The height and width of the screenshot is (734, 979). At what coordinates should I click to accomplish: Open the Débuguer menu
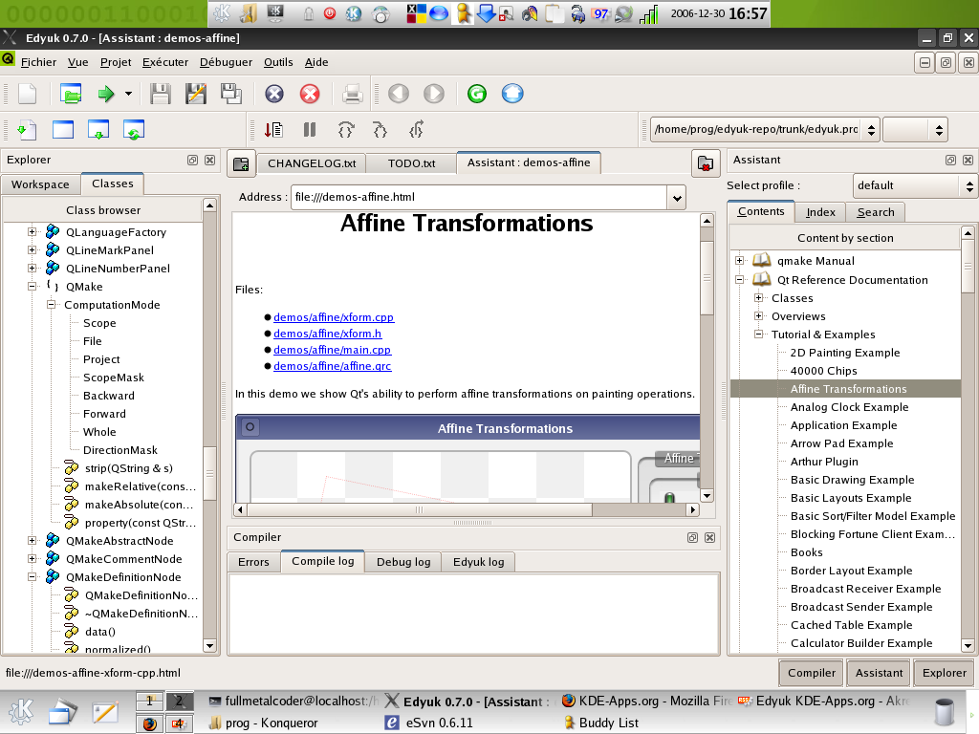click(226, 62)
